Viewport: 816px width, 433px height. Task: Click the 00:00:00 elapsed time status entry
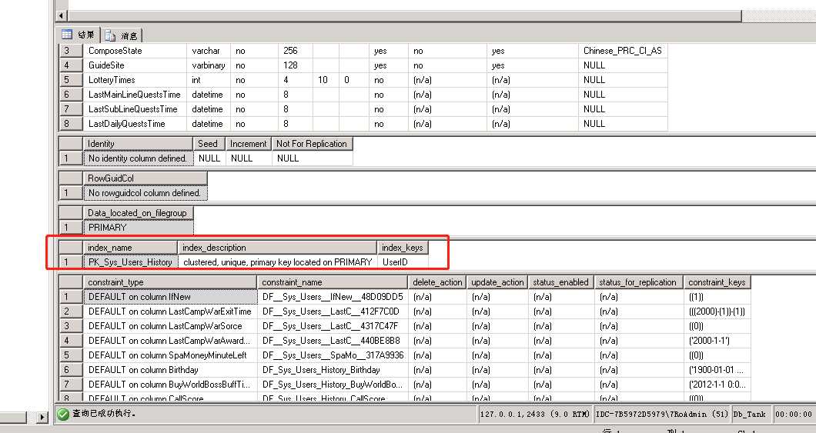(793, 415)
